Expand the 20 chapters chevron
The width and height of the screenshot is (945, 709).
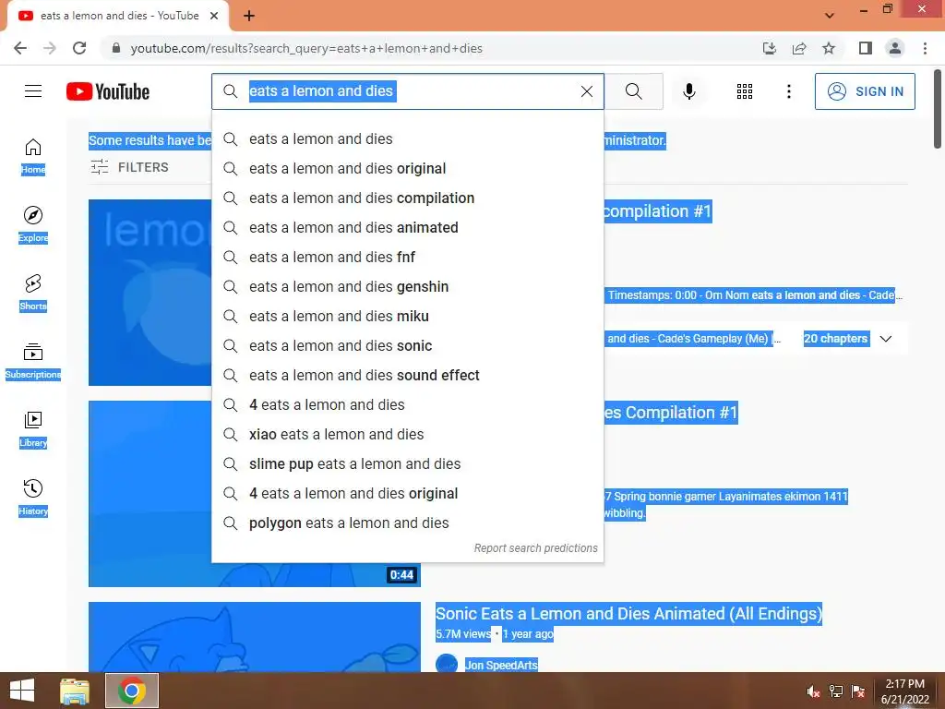click(885, 339)
